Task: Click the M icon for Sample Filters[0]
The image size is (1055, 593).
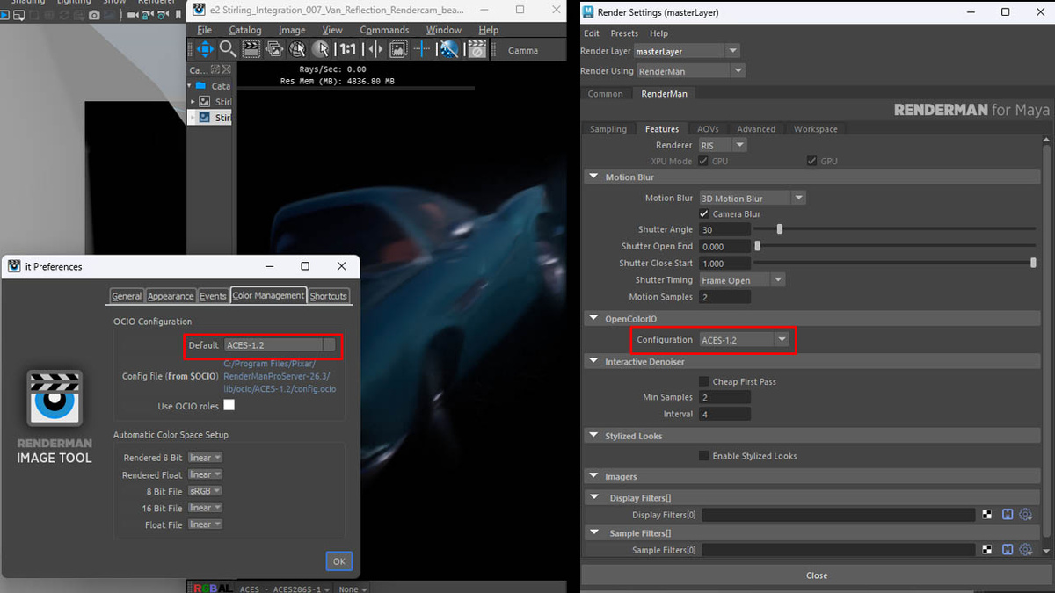Action: [x=1008, y=550]
